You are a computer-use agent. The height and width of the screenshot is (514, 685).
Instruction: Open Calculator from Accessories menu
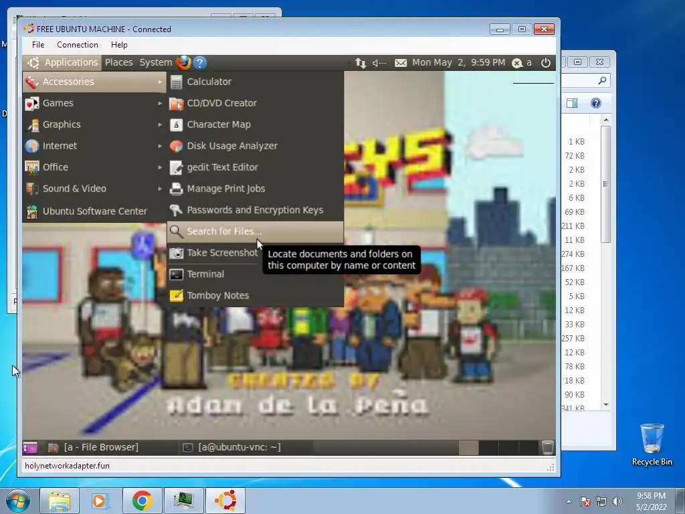(x=255, y=82)
